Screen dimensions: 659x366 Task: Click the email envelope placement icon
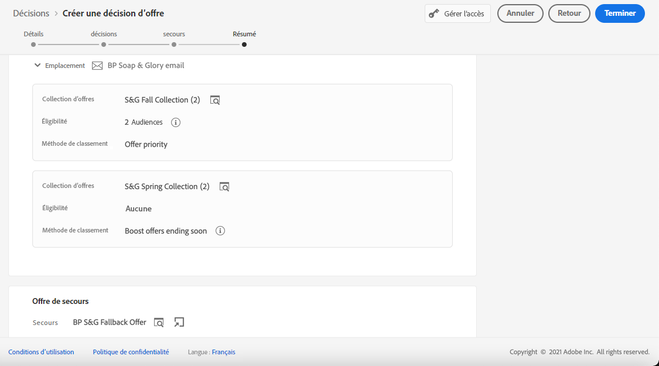coord(97,66)
